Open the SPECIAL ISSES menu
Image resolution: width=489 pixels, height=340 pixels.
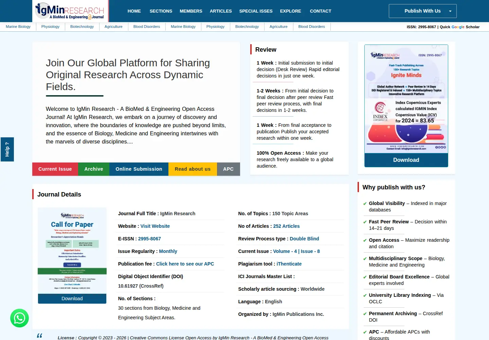(x=256, y=11)
